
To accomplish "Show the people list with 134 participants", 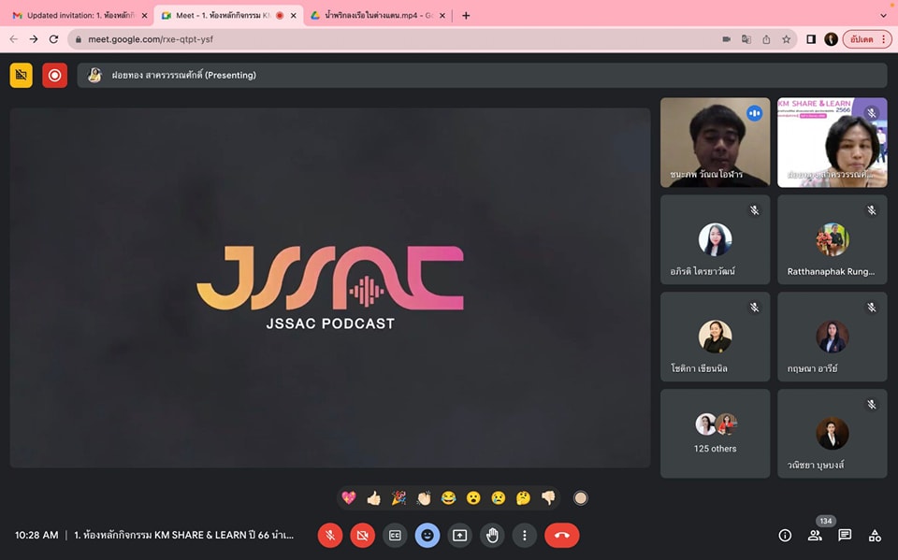I will coord(815,536).
